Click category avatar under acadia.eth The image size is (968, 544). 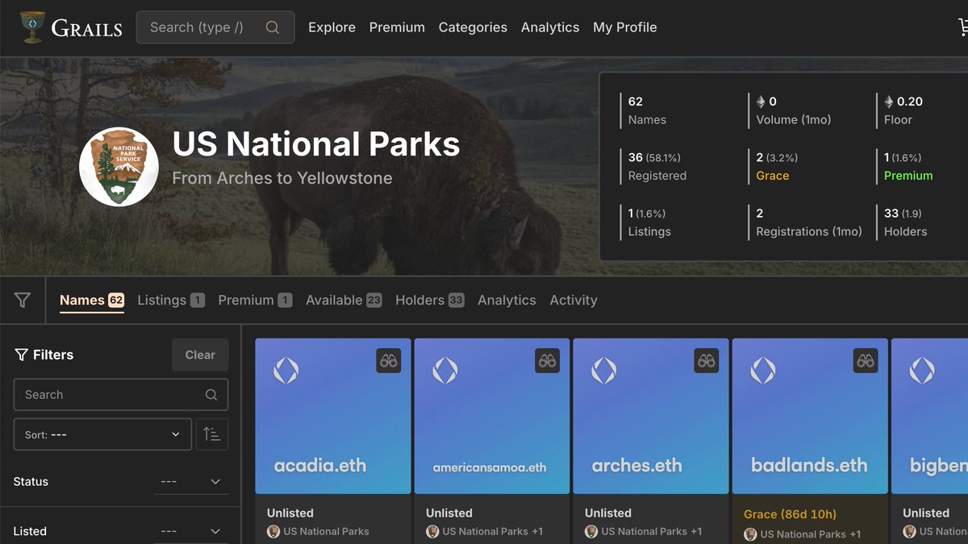[273, 532]
